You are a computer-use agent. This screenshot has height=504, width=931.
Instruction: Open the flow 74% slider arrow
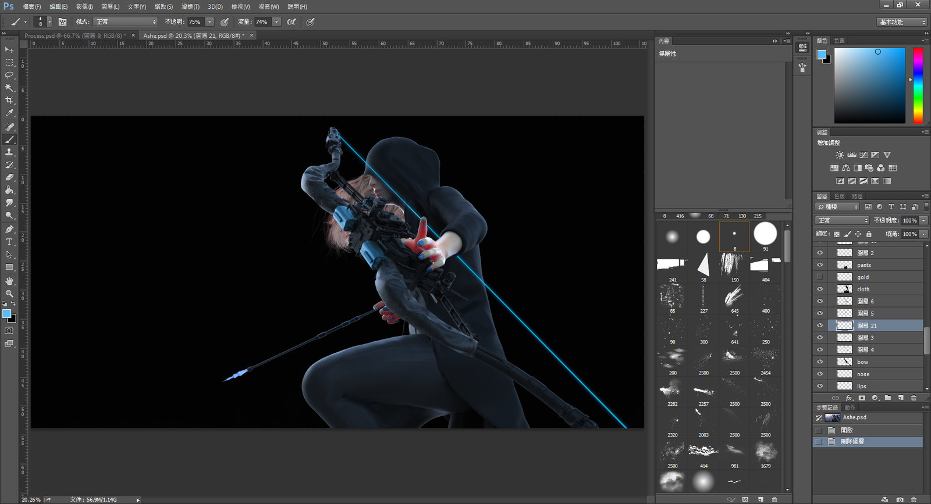coord(276,22)
